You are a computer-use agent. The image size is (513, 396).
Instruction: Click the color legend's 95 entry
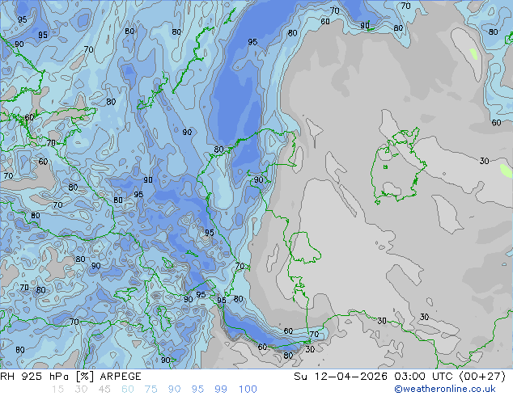pyautogui.click(x=197, y=390)
